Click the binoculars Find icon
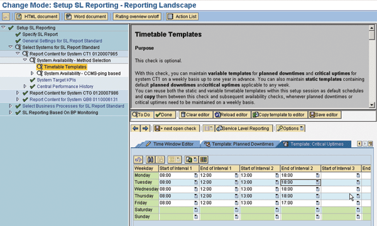The width and height of the screenshot is (377, 226). (x=150, y=159)
